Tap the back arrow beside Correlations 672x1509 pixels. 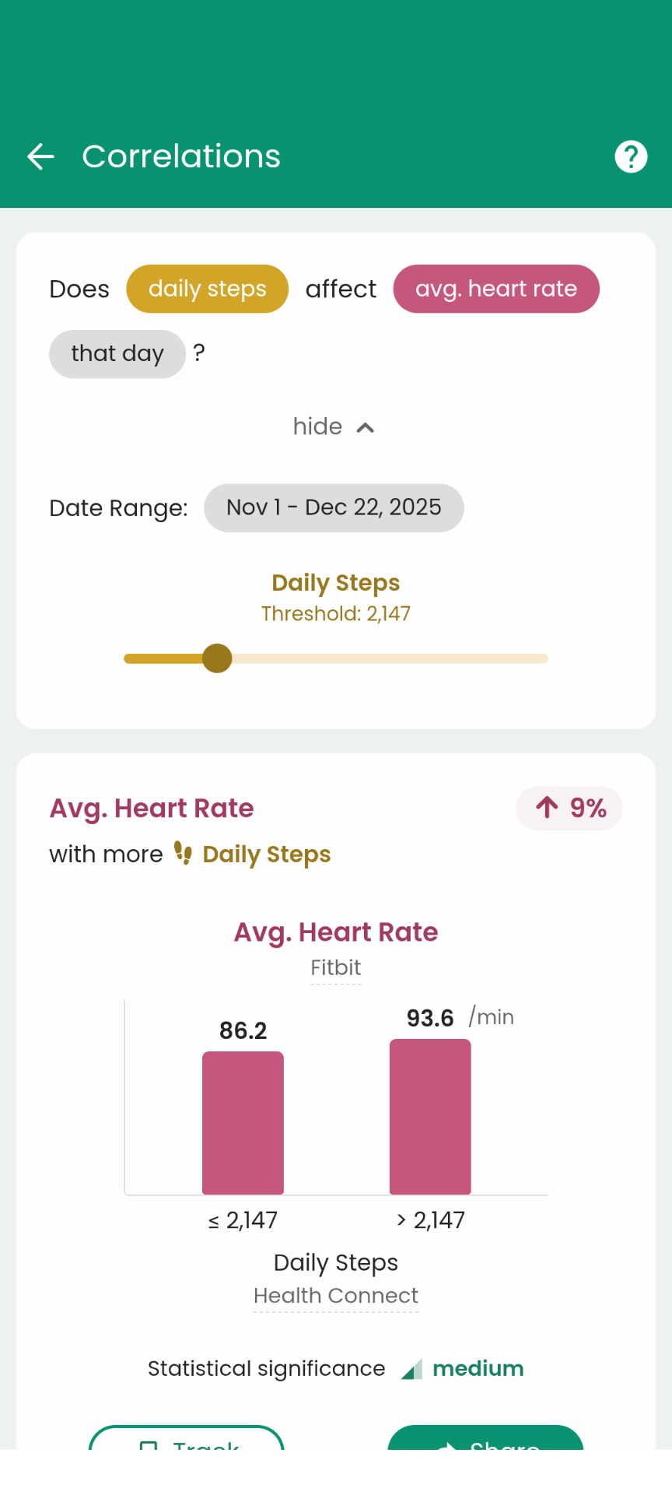tap(40, 156)
